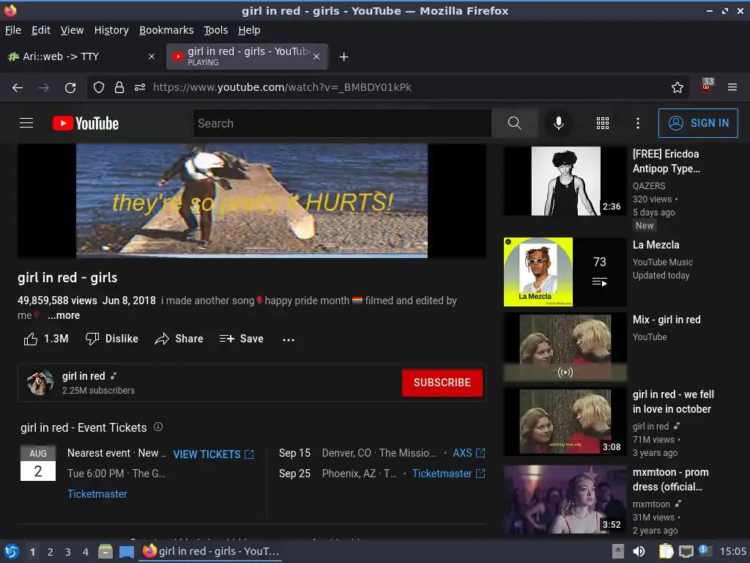Open the Share dialog

(x=179, y=339)
